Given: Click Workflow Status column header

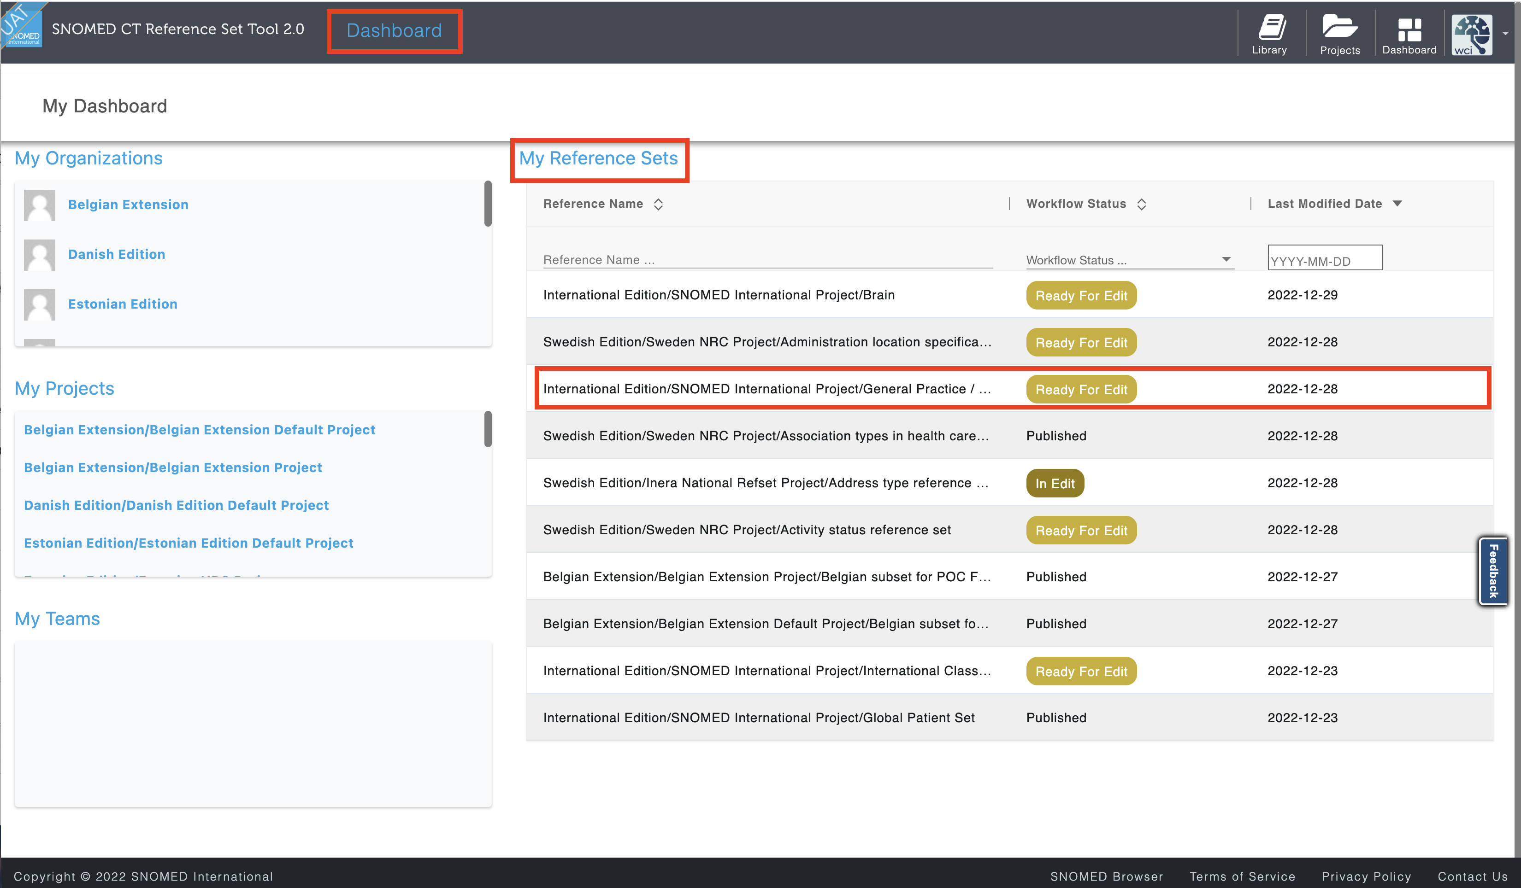Looking at the screenshot, I should [x=1076, y=204].
